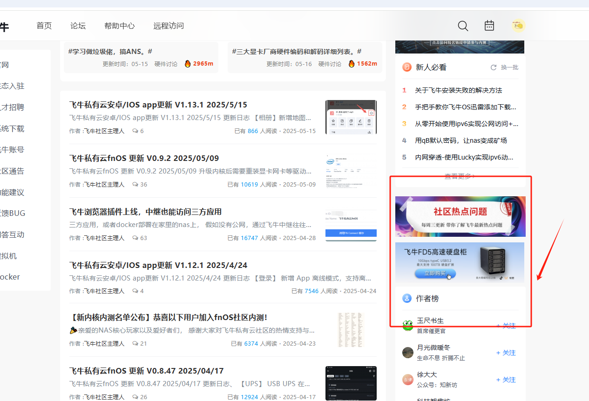Screen dimensions: 589x401
Task: Open post 飞牛浏览器插件上线
Action: (145, 212)
